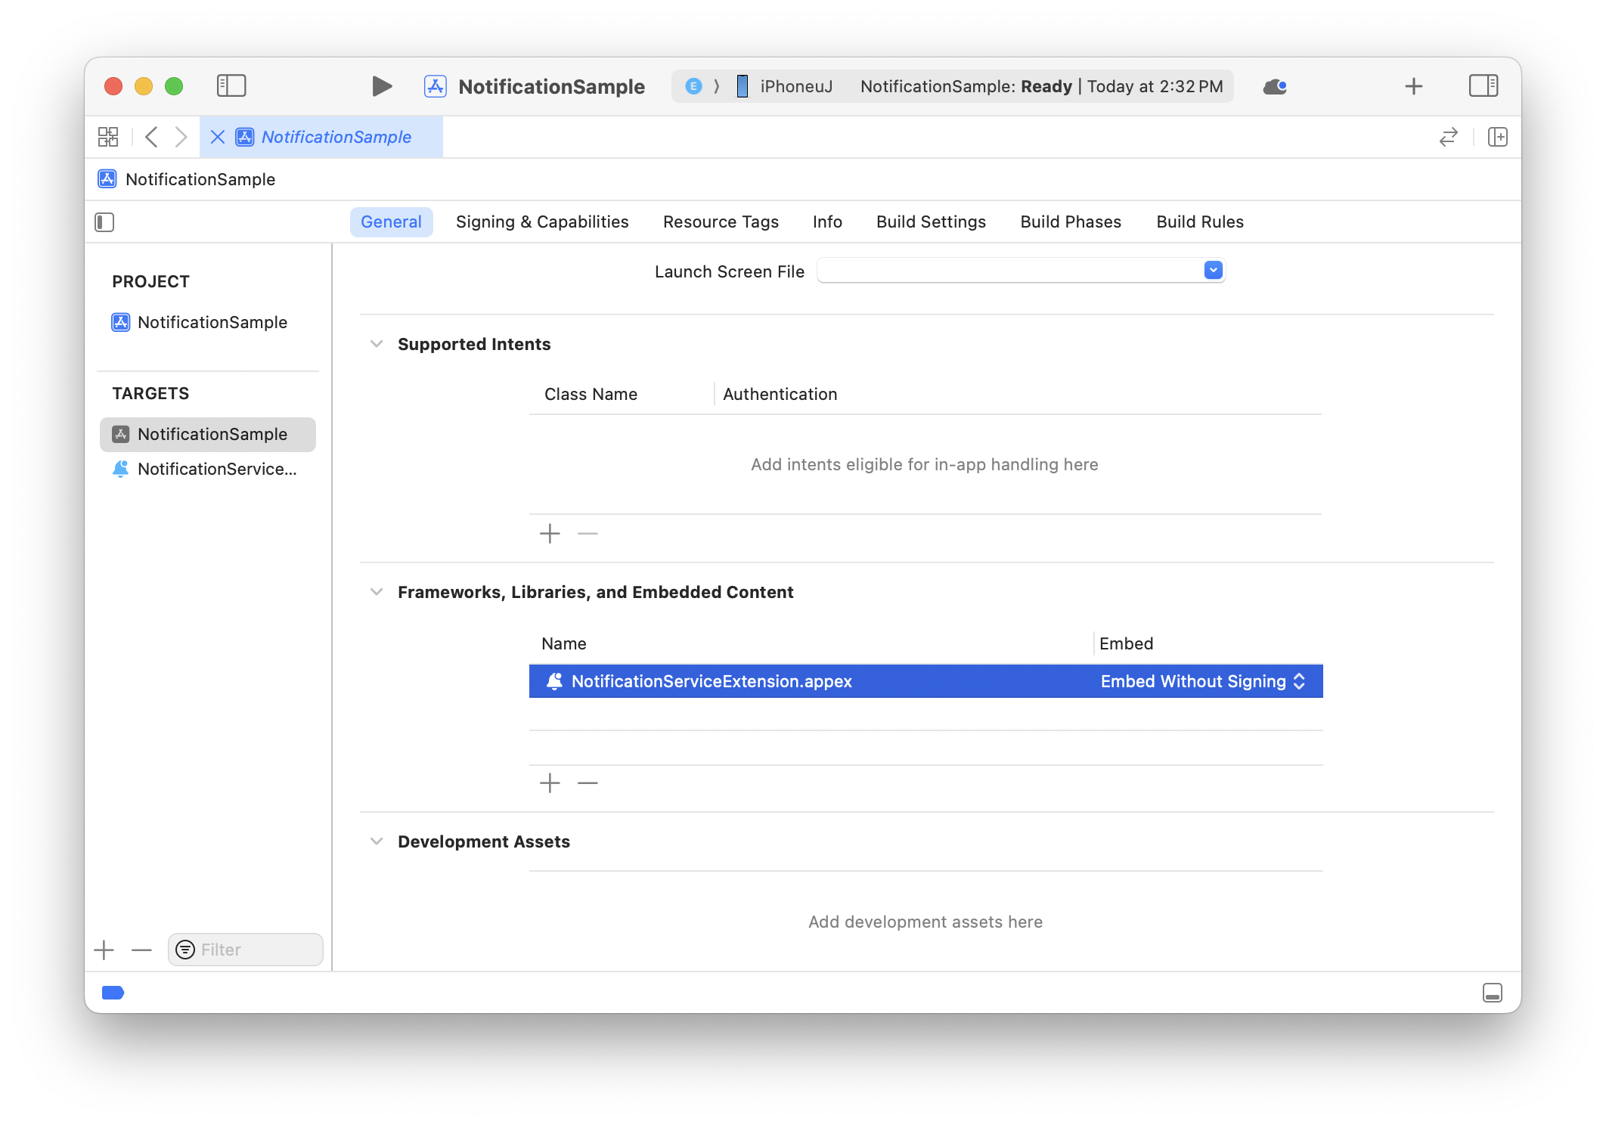
Task: Open the related items grid icon
Action: pyautogui.click(x=108, y=137)
